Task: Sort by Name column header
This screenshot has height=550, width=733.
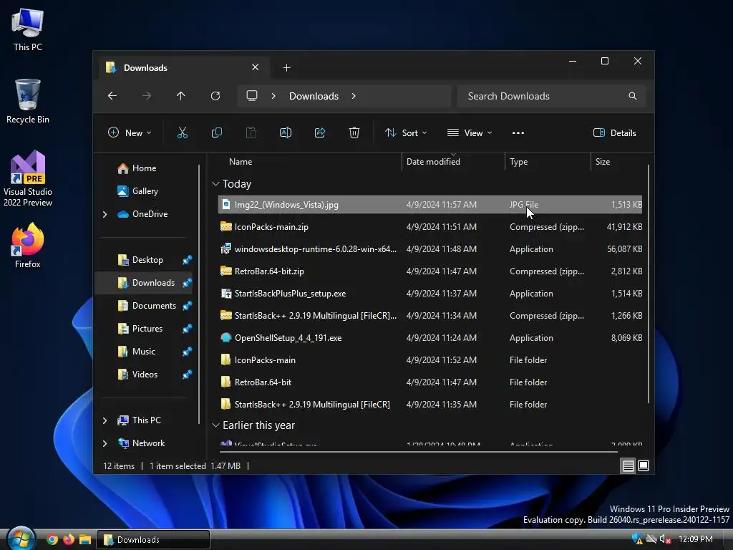Action: coord(241,162)
